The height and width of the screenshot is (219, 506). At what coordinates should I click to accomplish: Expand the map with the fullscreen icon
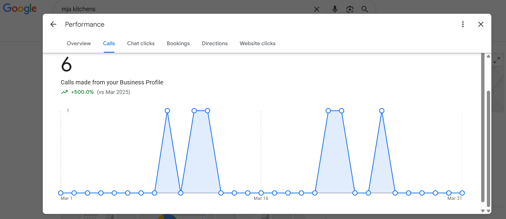tap(497, 60)
